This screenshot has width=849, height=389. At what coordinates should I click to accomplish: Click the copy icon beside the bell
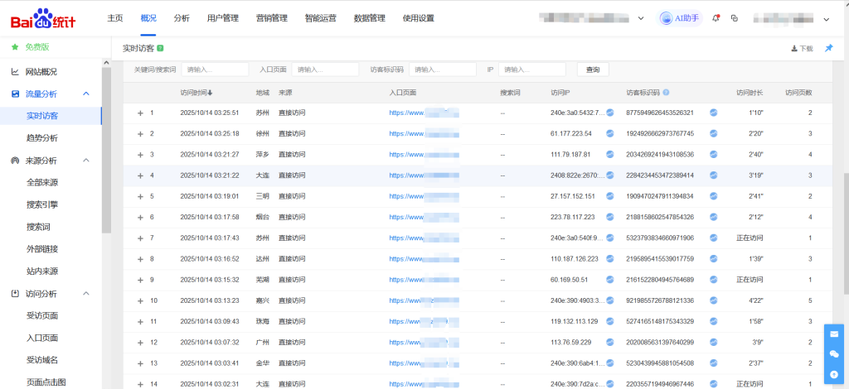pyautogui.click(x=735, y=18)
